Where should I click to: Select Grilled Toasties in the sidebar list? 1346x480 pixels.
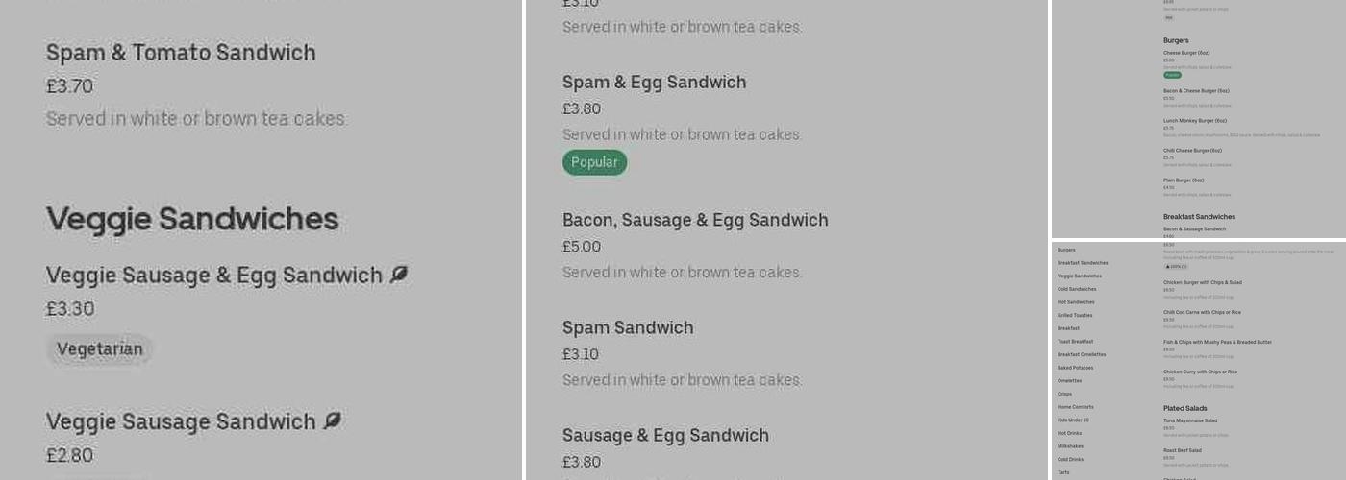(1075, 315)
